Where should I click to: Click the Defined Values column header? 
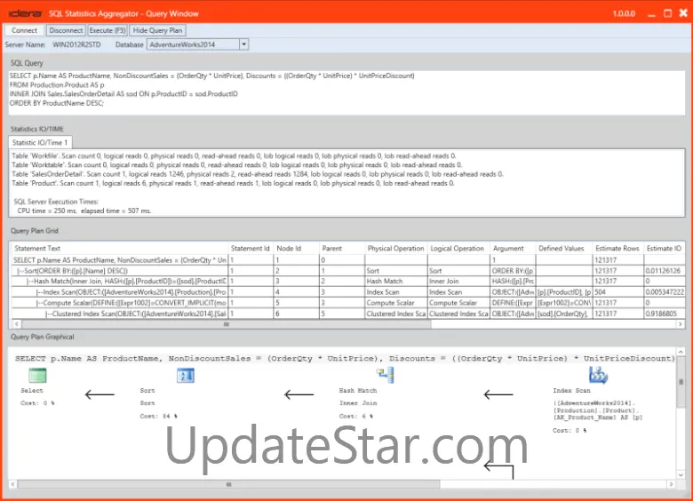click(564, 249)
